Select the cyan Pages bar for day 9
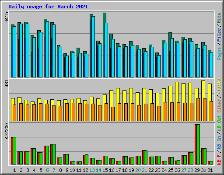 click(67, 66)
